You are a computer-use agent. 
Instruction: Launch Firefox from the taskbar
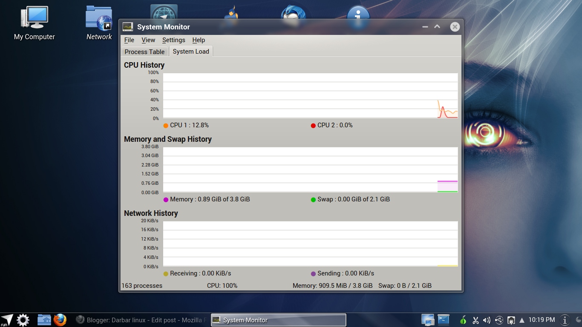pyautogui.click(x=60, y=320)
